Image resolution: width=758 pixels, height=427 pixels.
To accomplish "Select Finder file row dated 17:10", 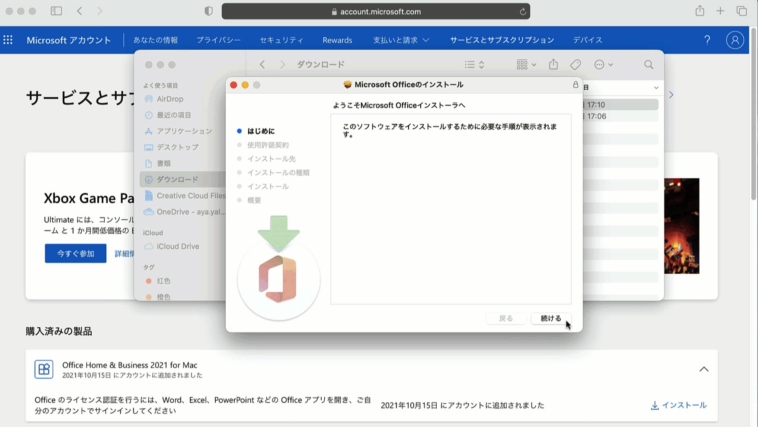I will [x=620, y=104].
